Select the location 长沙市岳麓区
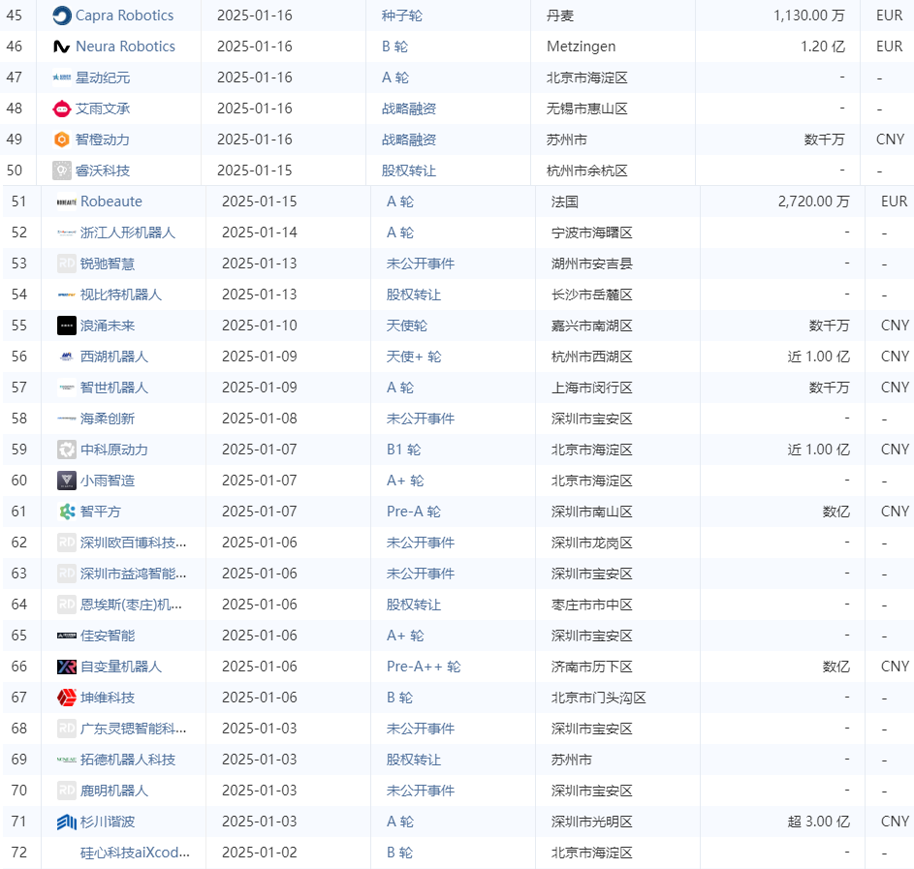The height and width of the screenshot is (869, 914). [x=591, y=295]
